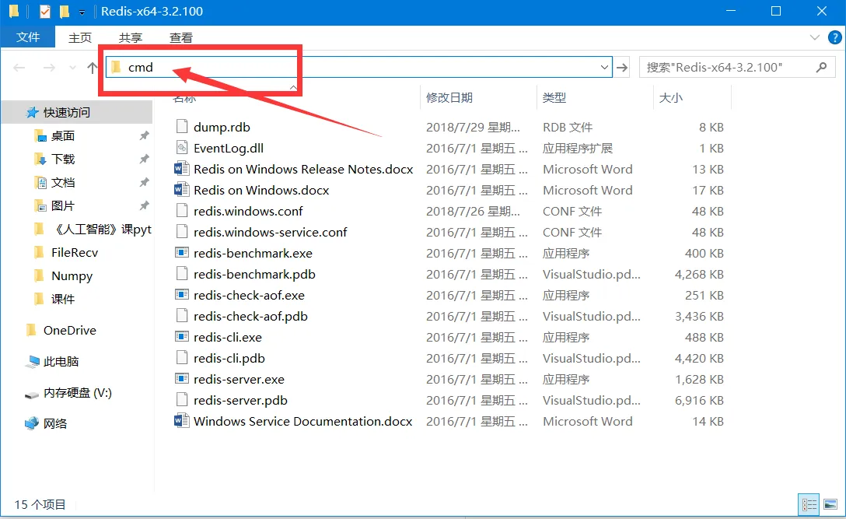
Task: Select the EventLog.dll file icon
Action: pos(182,148)
